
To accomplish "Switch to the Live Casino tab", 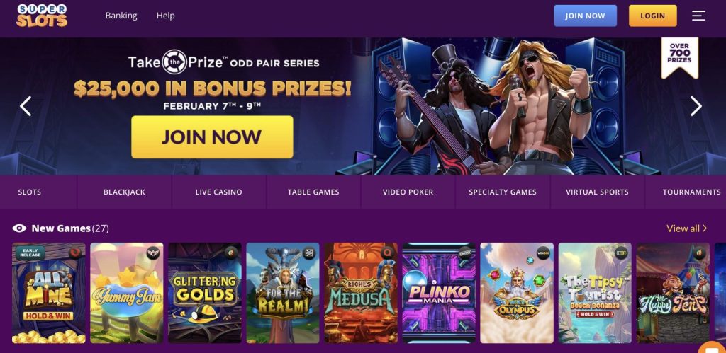I will [219, 192].
